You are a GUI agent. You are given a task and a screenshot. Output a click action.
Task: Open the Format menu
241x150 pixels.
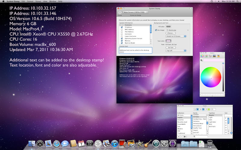30,1
